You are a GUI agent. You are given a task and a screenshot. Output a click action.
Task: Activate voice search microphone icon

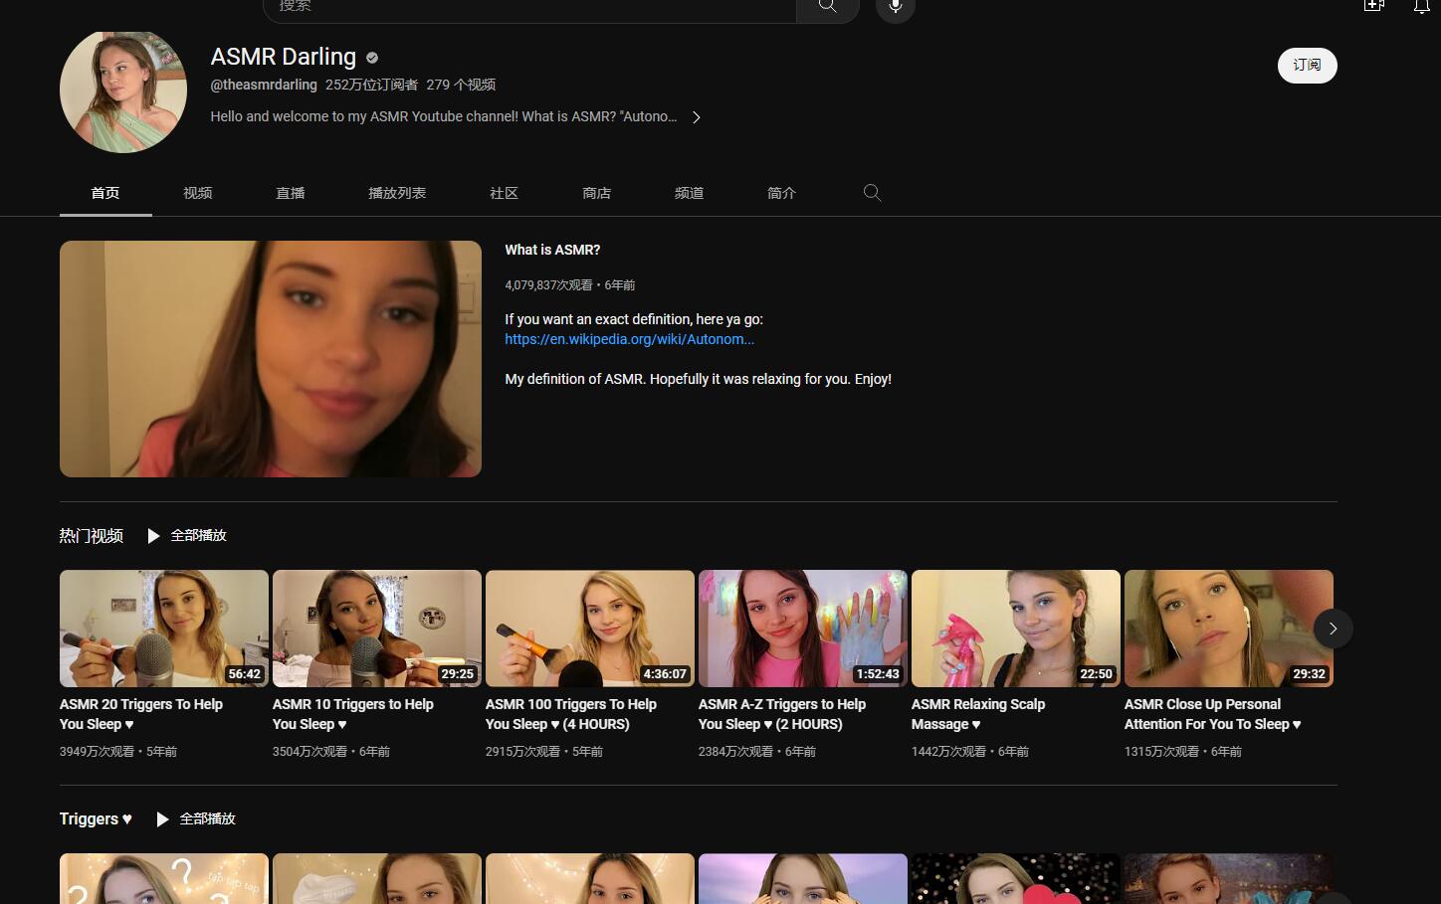pyautogui.click(x=895, y=8)
